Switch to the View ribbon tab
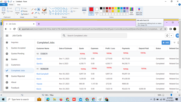 19,5
